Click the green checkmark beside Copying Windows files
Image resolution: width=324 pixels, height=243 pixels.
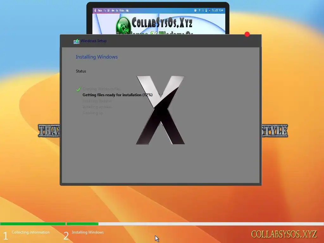pos(78,89)
